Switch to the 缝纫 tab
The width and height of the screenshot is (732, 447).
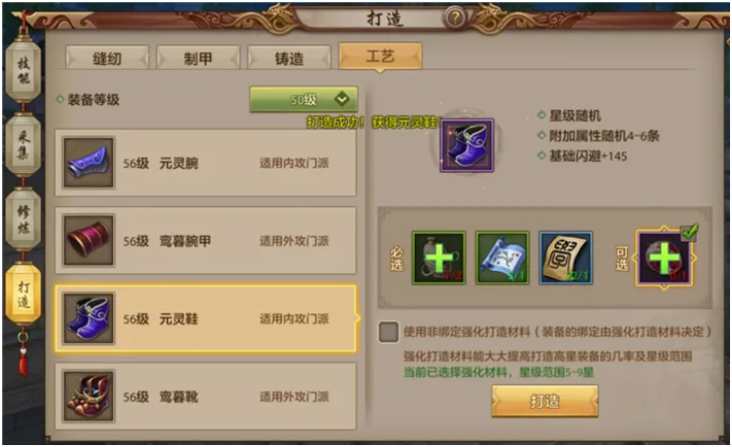point(107,58)
